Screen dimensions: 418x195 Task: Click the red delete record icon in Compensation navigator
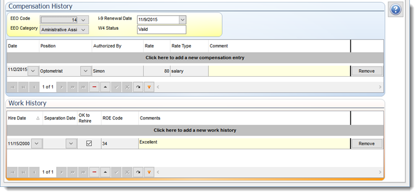click(x=95, y=87)
